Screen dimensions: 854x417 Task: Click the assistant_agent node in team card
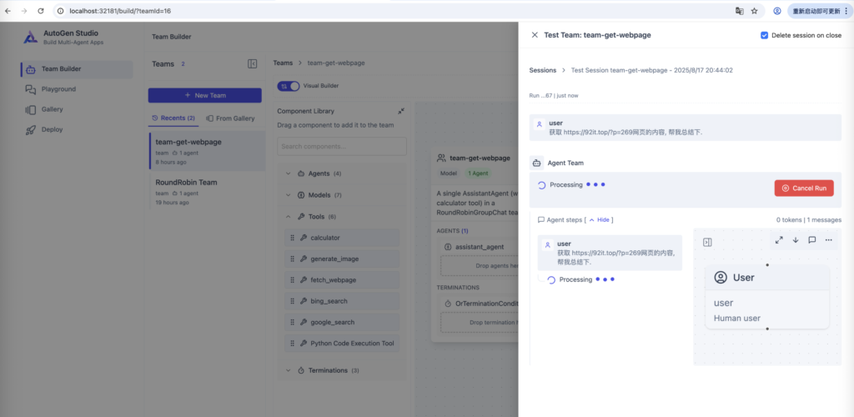478,247
